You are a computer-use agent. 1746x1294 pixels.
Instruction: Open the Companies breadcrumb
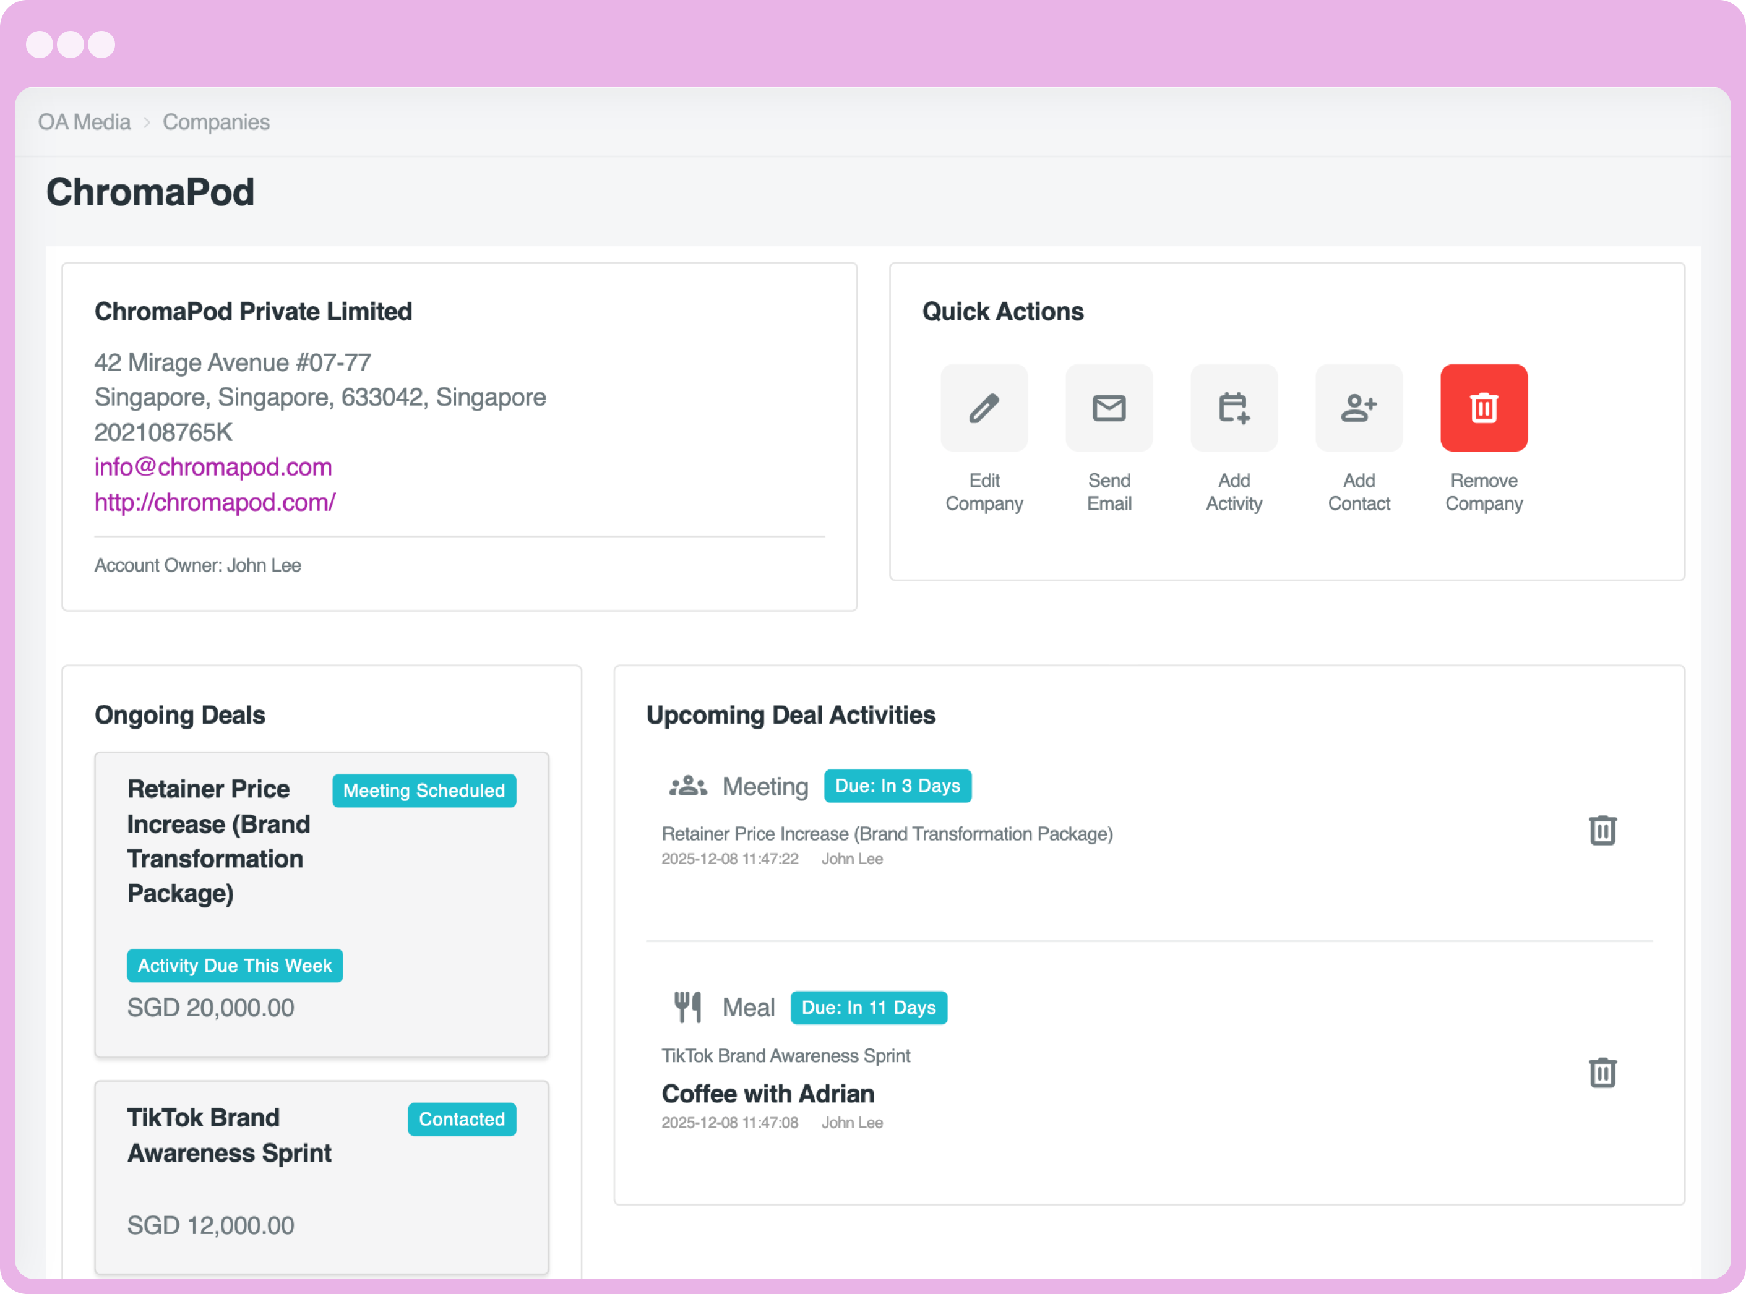[216, 121]
